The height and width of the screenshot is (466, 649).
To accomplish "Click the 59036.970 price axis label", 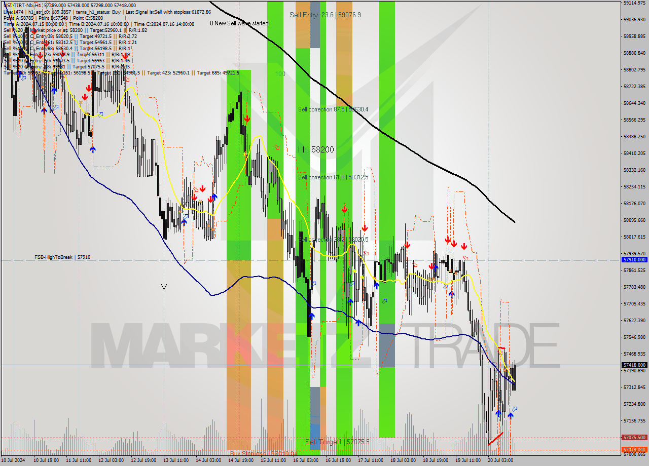I will tap(634, 20).
